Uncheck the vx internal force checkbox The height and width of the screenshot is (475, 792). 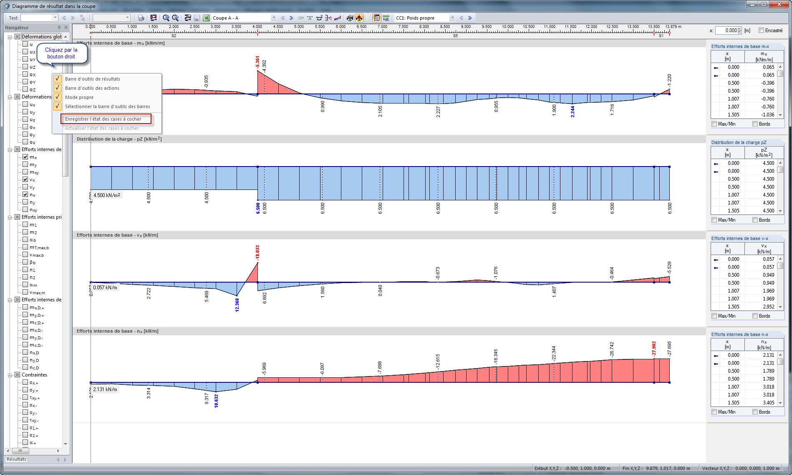tap(25, 179)
